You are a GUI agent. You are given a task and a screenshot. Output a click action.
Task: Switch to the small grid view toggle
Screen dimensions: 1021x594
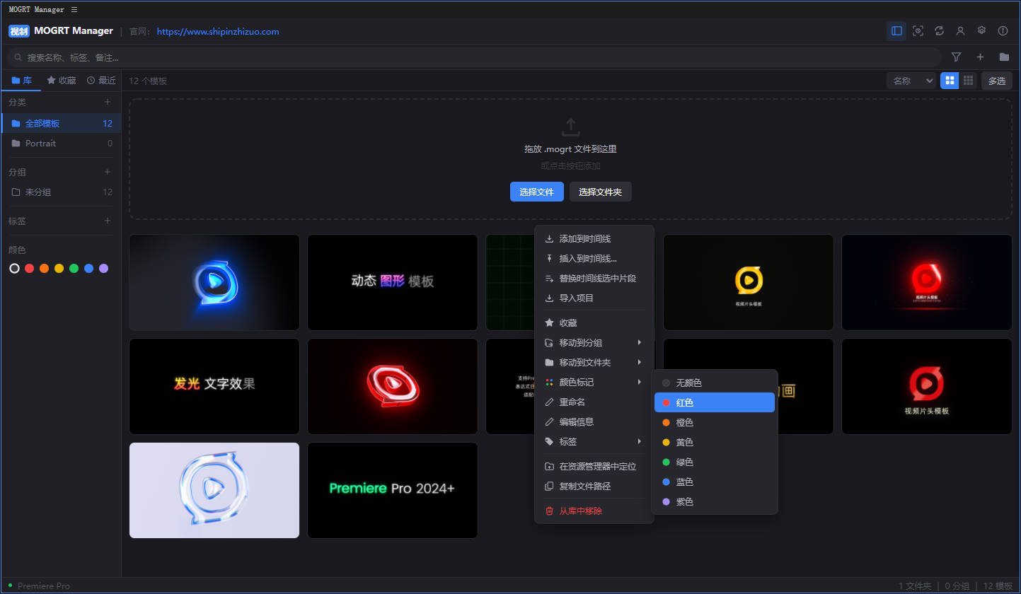tap(967, 80)
